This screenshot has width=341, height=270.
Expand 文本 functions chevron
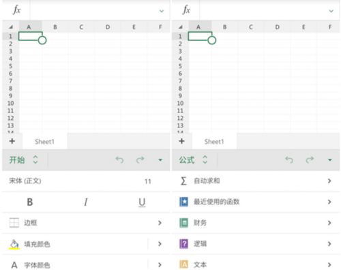click(x=329, y=265)
